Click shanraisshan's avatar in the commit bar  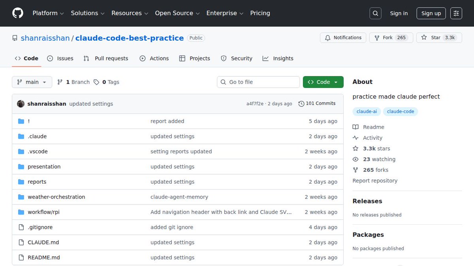[21, 104]
